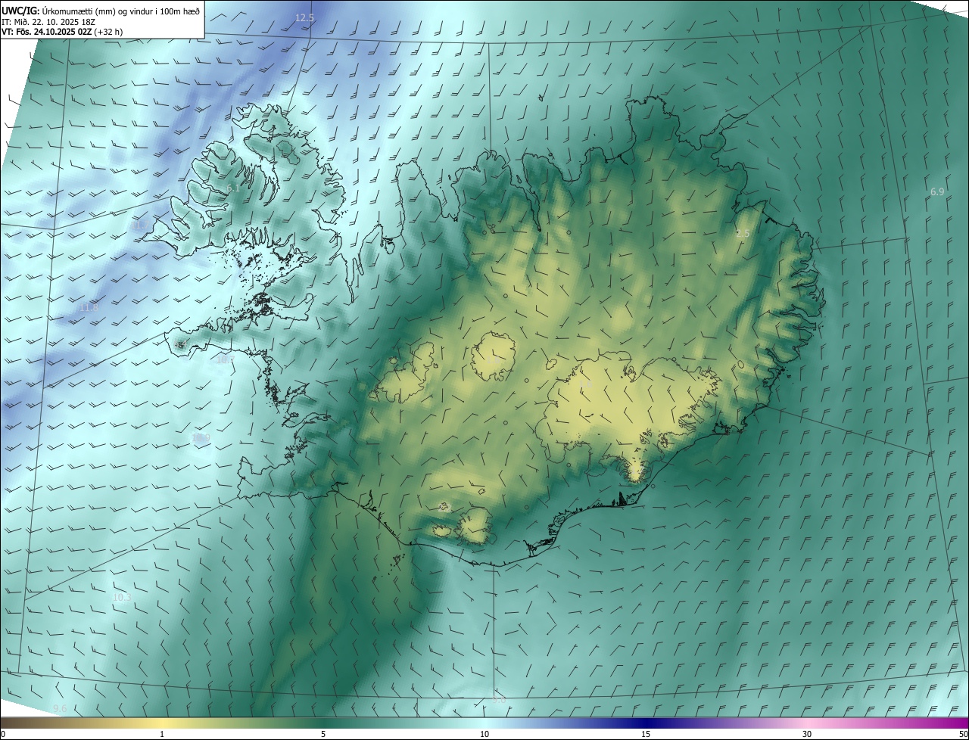969x740 pixels.
Task: Click the color bar tick label '5'
Action: point(323,734)
